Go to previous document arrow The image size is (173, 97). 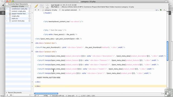coord(35,10)
